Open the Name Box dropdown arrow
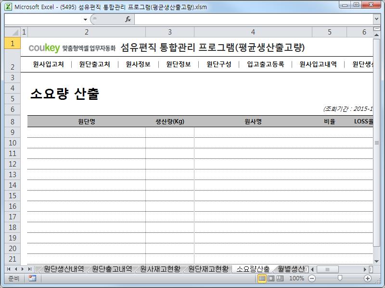This screenshot has height=288, width=385. coord(85,19)
